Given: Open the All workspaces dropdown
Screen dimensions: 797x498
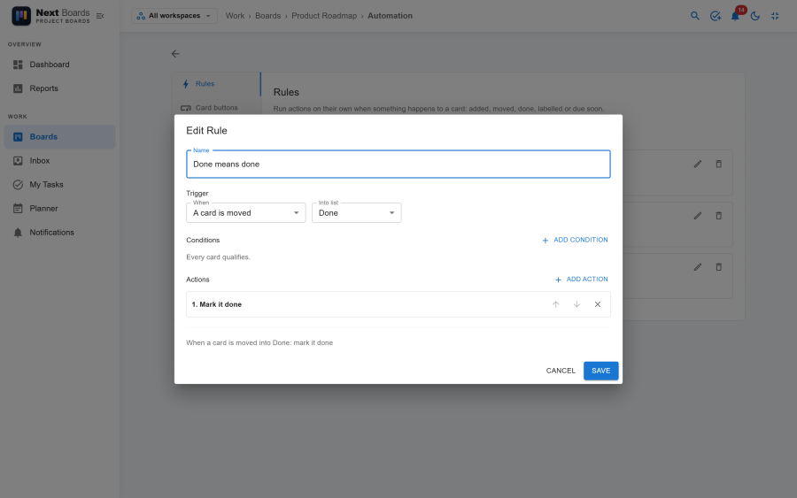Looking at the screenshot, I should pos(174,16).
